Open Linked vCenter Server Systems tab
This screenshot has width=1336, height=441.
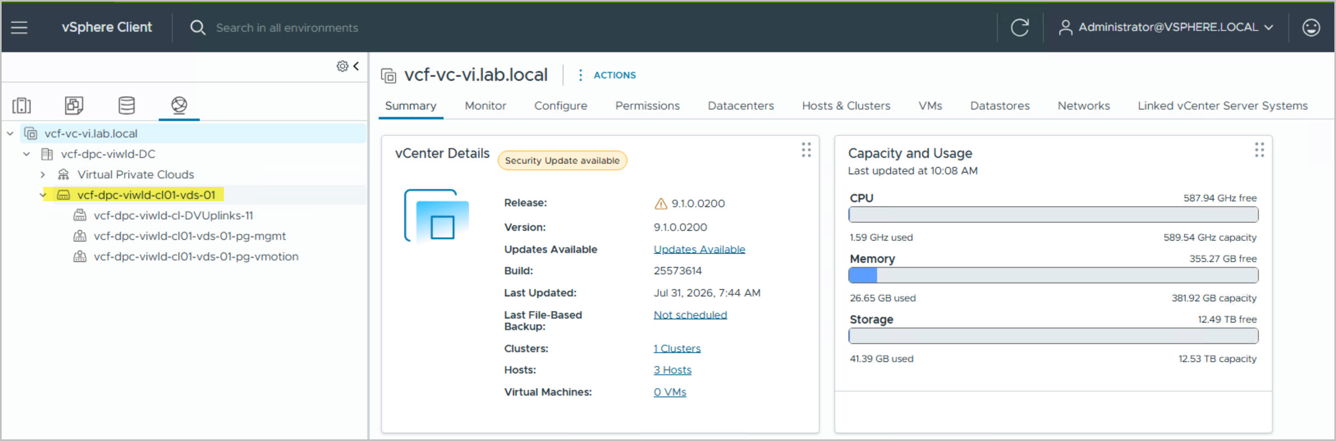pyautogui.click(x=1223, y=105)
